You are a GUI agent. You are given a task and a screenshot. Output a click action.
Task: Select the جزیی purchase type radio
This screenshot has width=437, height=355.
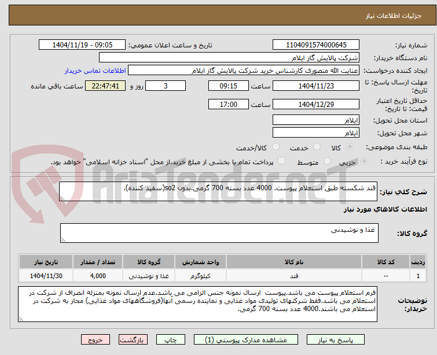click(x=364, y=161)
